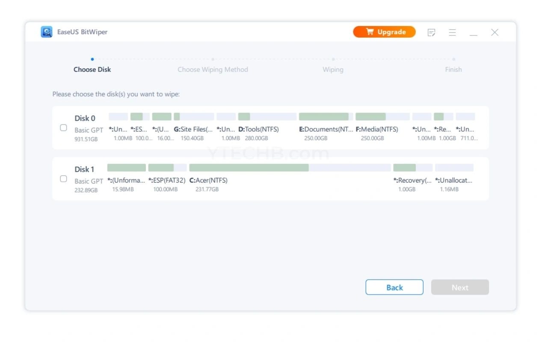Click the Next button
Screen dimensions: 539x342
(x=460, y=287)
